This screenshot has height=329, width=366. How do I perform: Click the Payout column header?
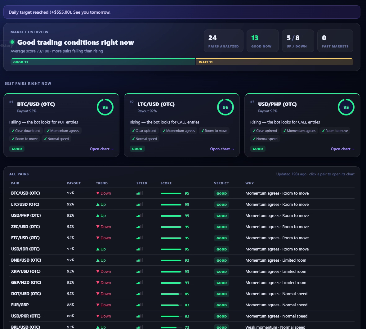[74, 183]
